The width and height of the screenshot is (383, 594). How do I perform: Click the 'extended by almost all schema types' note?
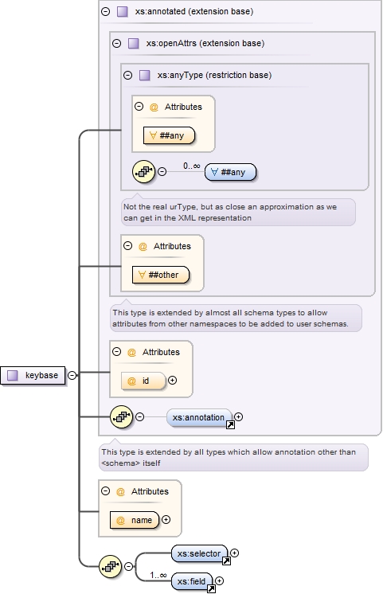coord(236,318)
